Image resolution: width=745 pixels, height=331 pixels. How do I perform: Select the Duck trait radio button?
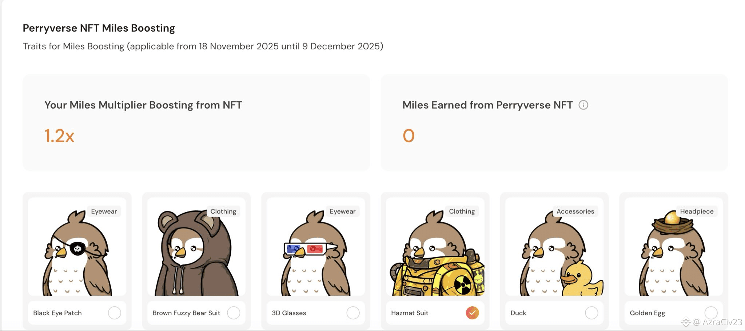pyautogui.click(x=591, y=313)
